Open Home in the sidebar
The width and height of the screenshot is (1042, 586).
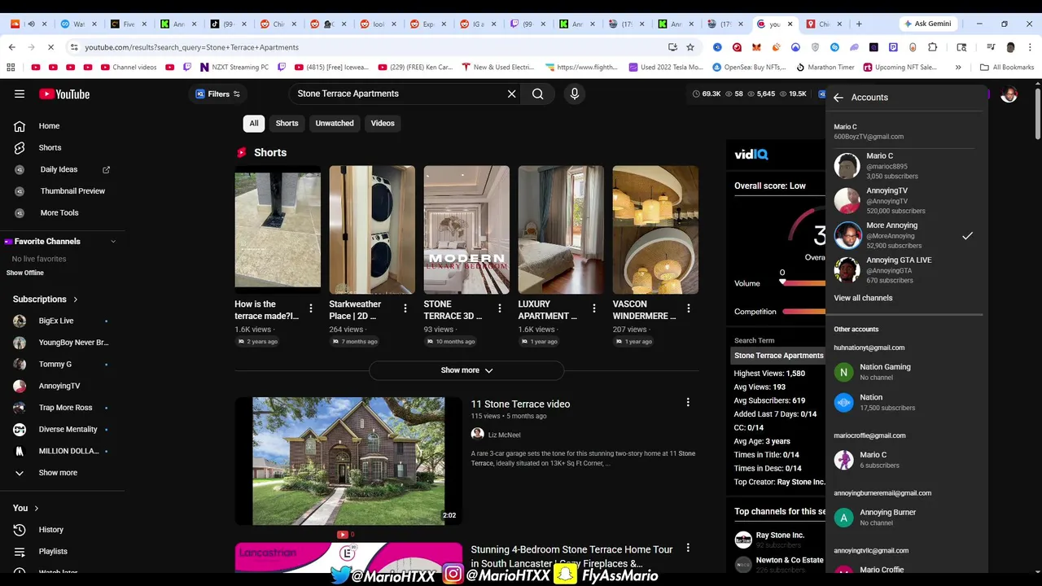point(49,126)
